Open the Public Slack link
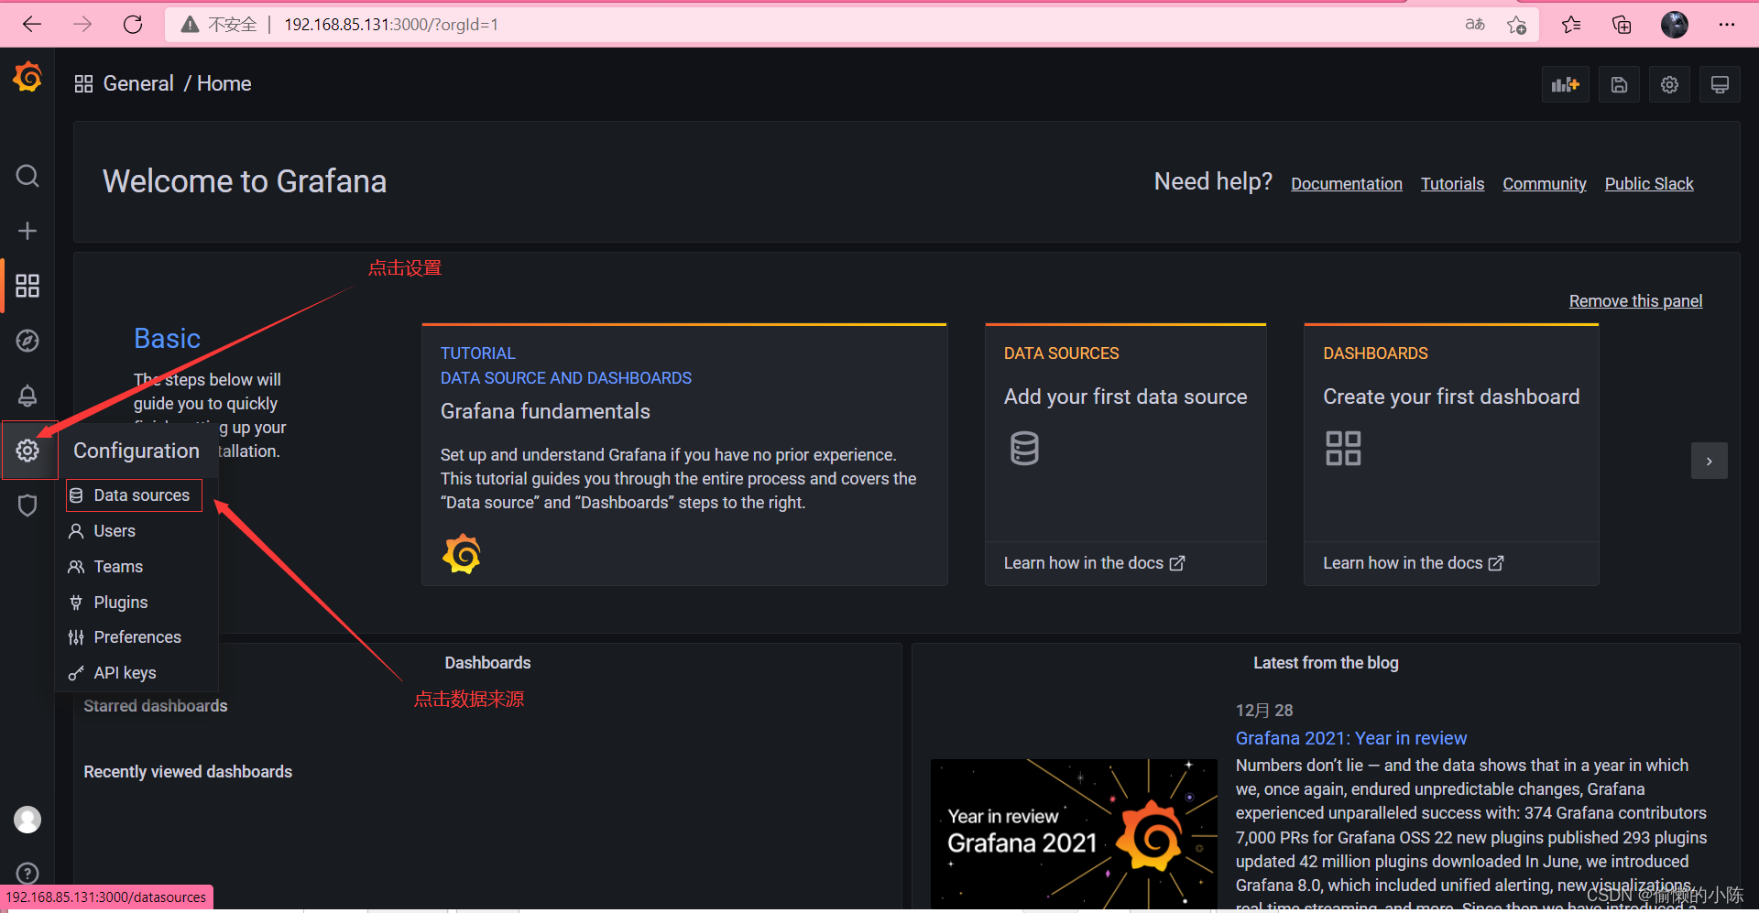1759x913 pixels. (x=1648, y=184)
